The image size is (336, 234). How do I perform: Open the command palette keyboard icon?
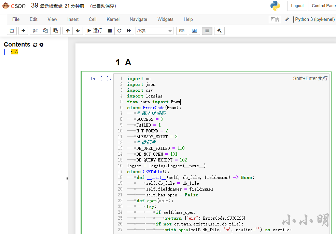click(x=182, y=31)
